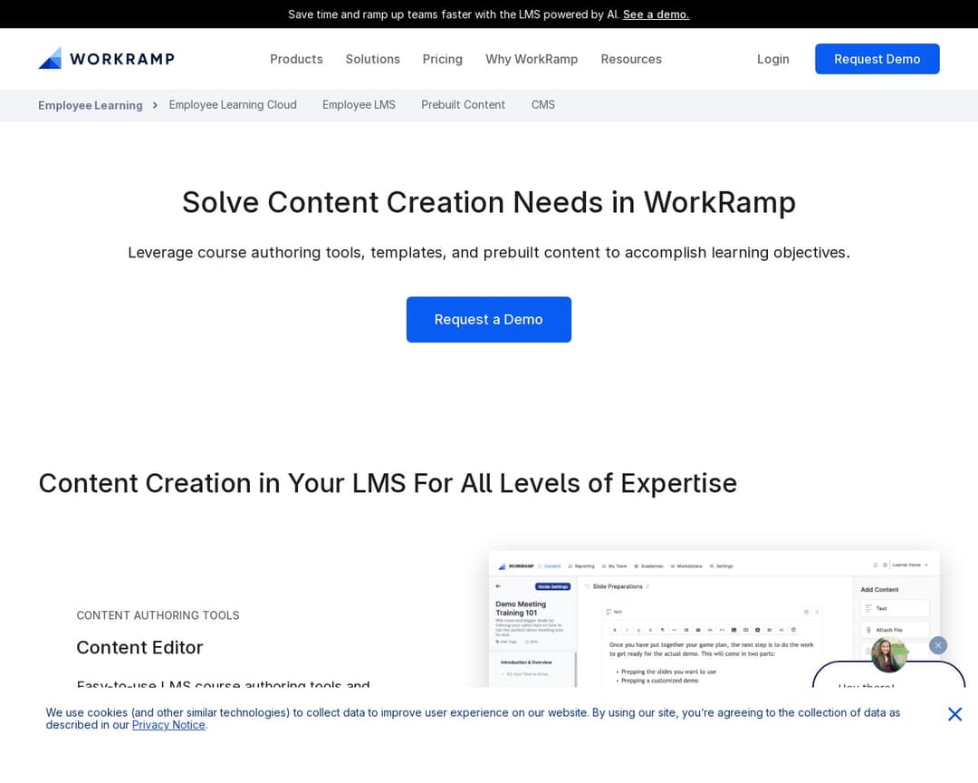The width and height of the screenshot is (978, 783).
Task: Follow the "See a demo" banner link
Action: (x=656, y=14)
